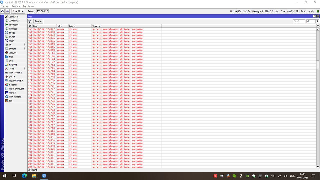
Task: Open the Windows notification center
Action: (x=313, y=176)
